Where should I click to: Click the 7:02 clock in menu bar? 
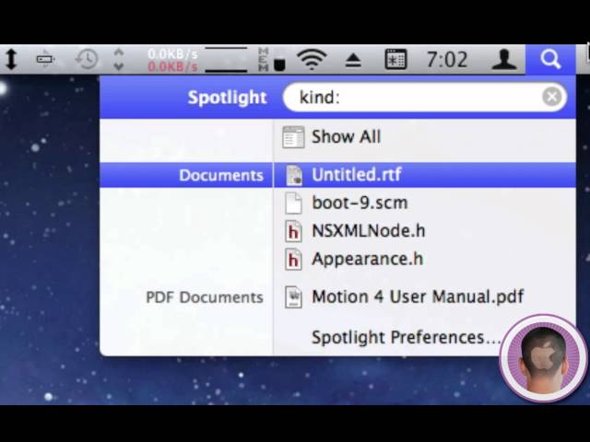click(x=446, y=60)
